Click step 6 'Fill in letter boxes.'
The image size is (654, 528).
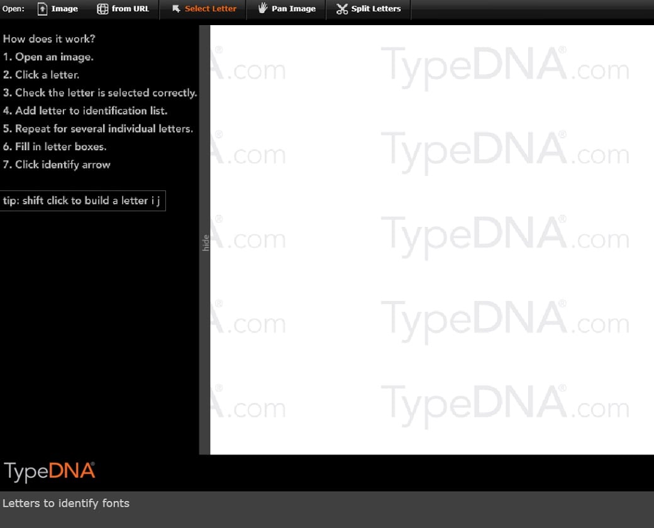click(55, 146)
